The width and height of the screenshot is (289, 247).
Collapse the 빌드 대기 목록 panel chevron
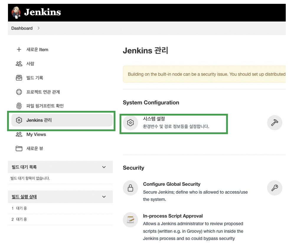[x=104, y=167]
